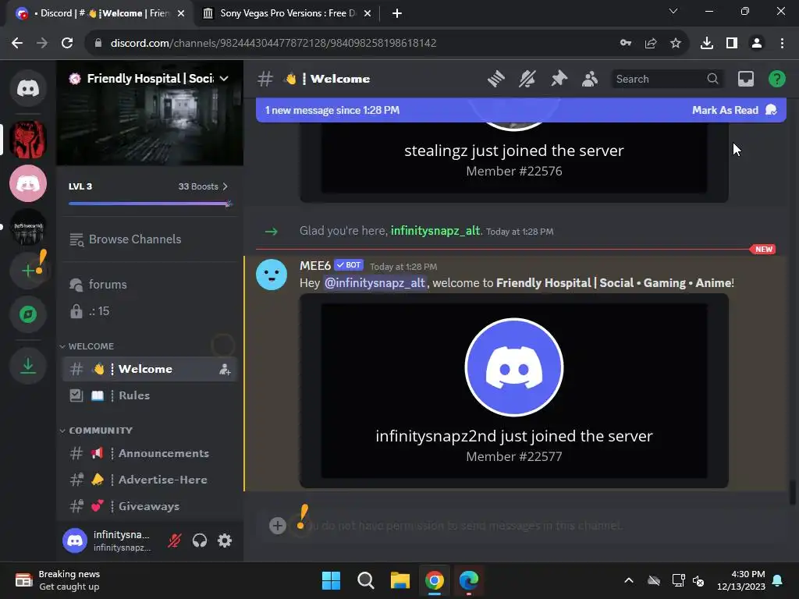Click the Share this page icon
799x599 pixels.
click(x=651, y=43)
